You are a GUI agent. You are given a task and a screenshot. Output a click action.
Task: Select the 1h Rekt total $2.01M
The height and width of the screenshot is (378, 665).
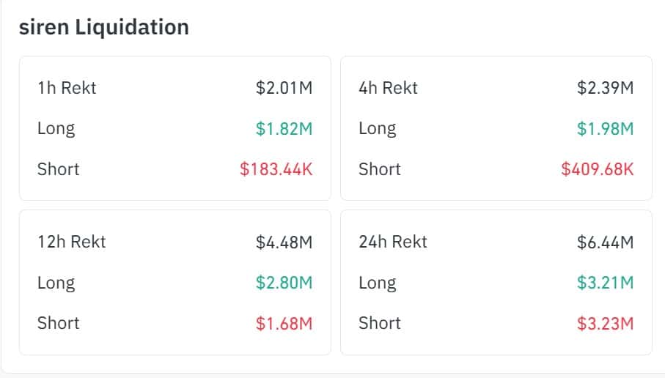284,89
